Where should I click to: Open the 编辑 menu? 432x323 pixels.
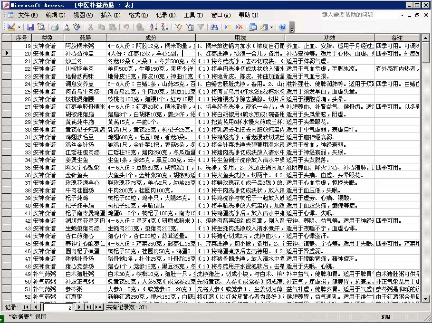[x=56, y=15]
